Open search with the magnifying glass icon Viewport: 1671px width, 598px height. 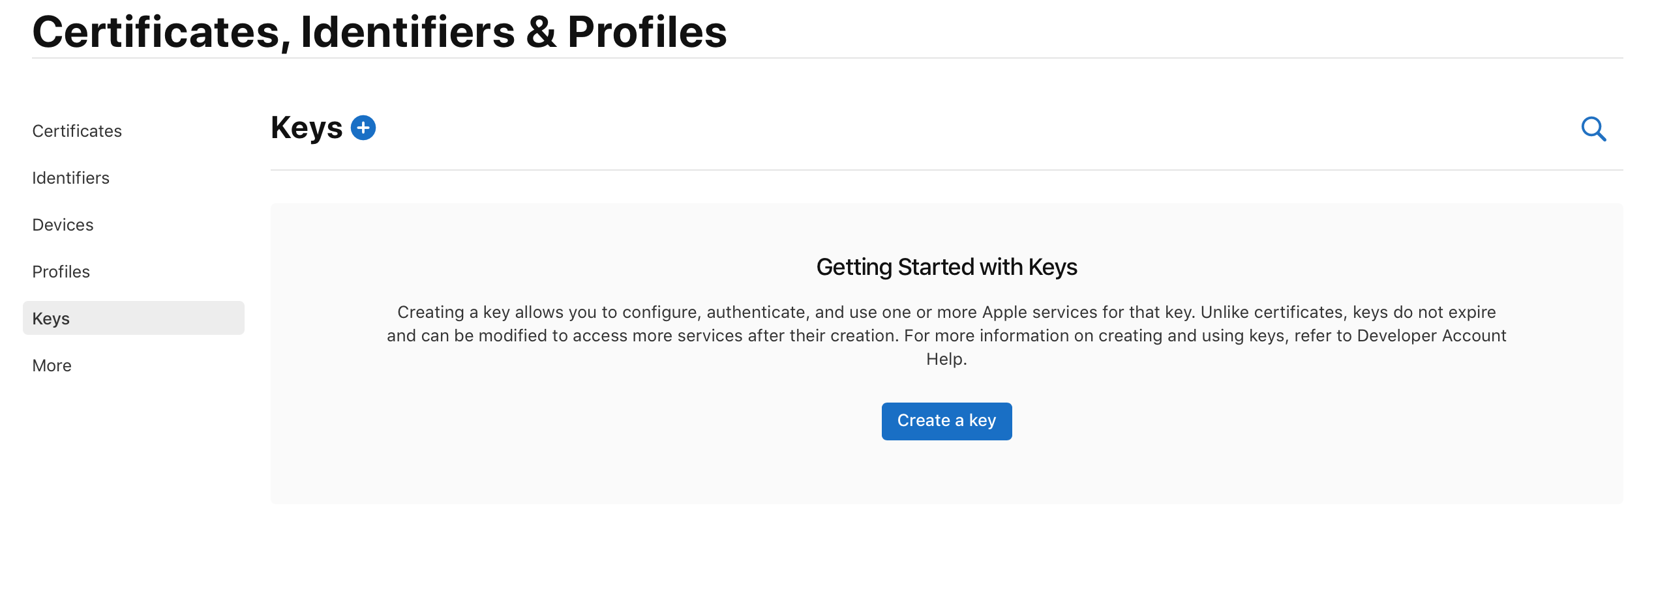point(1593,129)
